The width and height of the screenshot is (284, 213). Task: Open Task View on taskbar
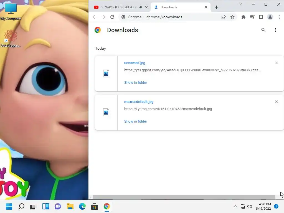[33, 206]
